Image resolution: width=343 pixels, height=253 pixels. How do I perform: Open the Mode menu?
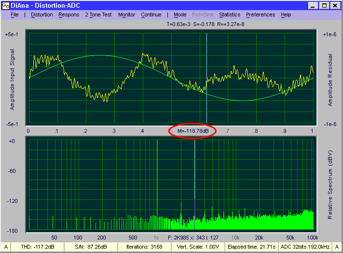pyautogui.click(x=180, y=14)
